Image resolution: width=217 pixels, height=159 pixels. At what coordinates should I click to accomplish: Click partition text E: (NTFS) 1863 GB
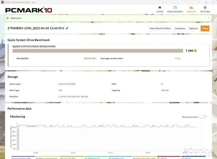coord(73,96)
